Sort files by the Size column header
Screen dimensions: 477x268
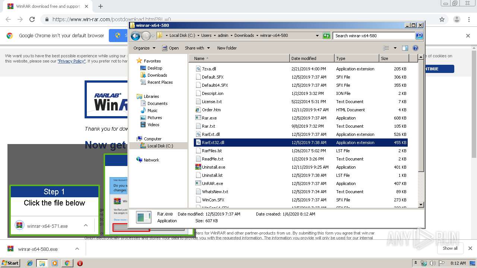click(394, 58)
